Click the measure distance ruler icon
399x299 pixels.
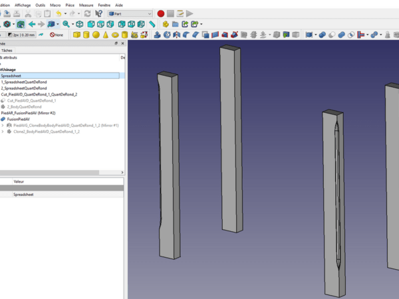152,24
